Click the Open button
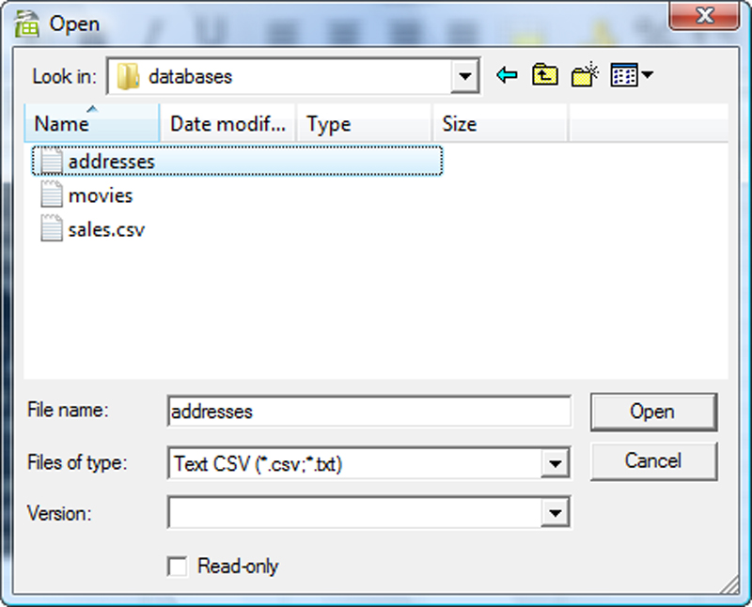This screenshot has height=607, width=752. pos(653,412)
